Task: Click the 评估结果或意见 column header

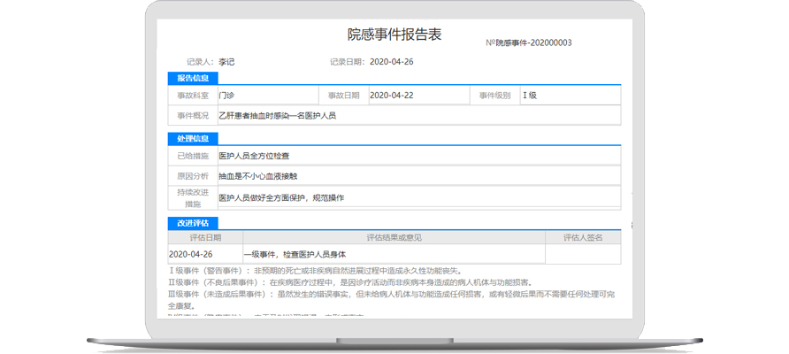Action: [393, 238]
